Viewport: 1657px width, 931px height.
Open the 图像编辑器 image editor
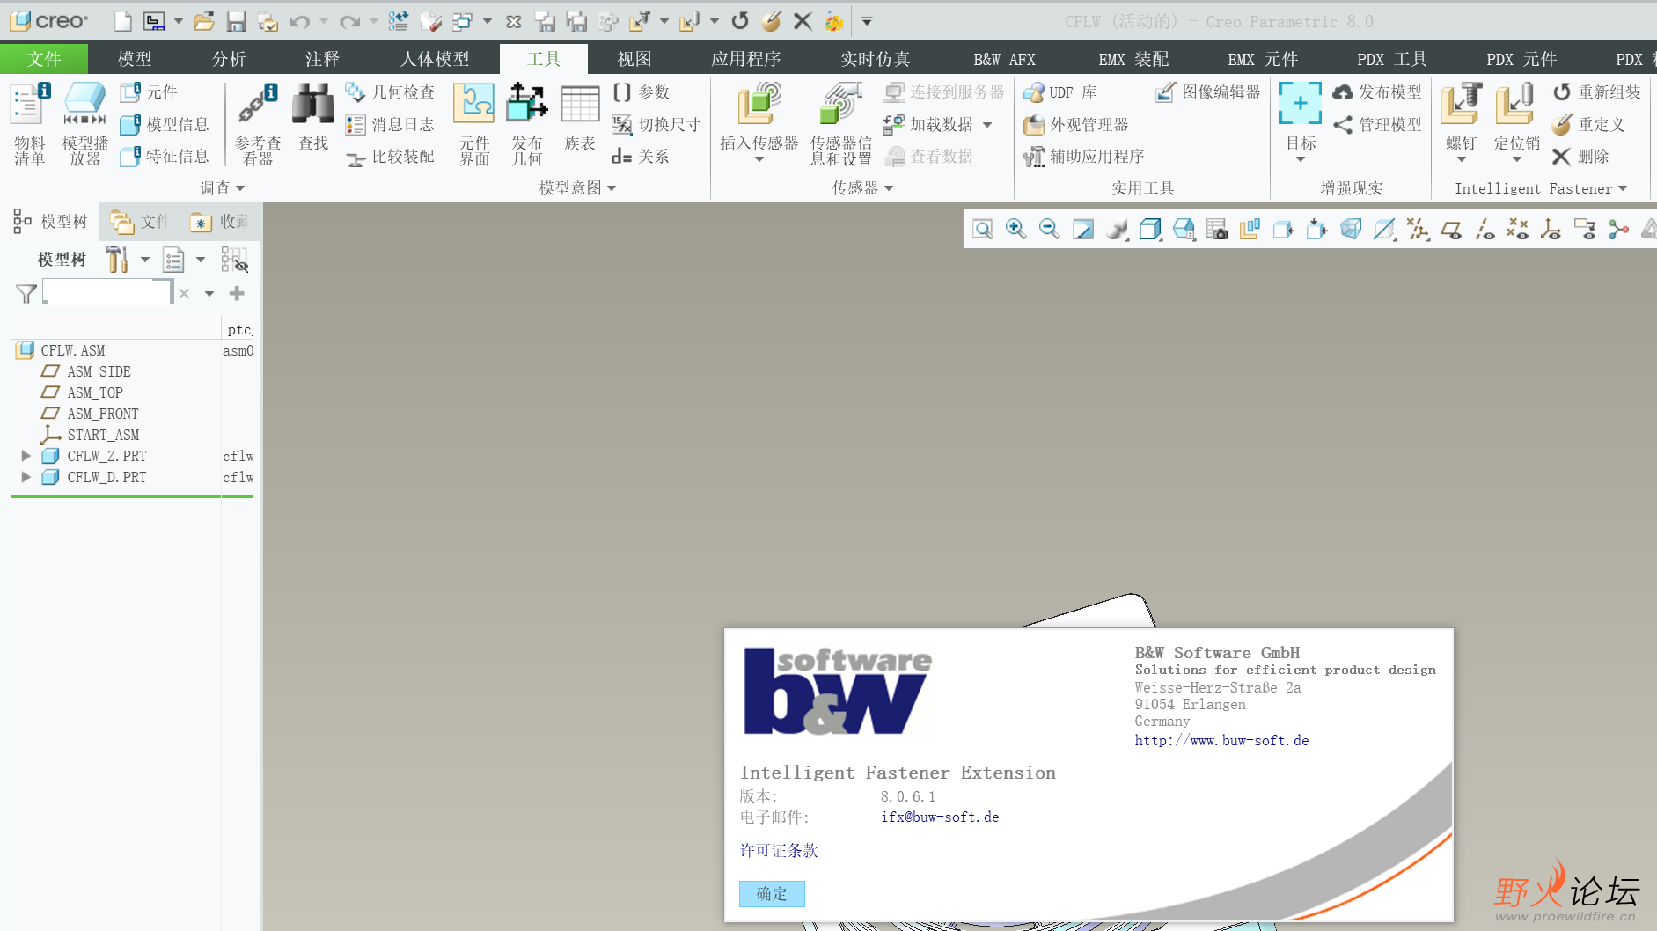point(1208,92)
